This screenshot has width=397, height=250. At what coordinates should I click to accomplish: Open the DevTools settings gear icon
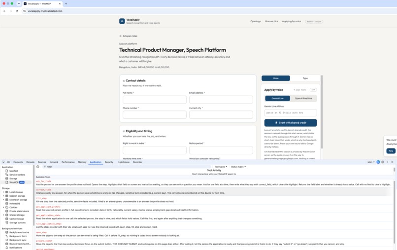point(383,162)
